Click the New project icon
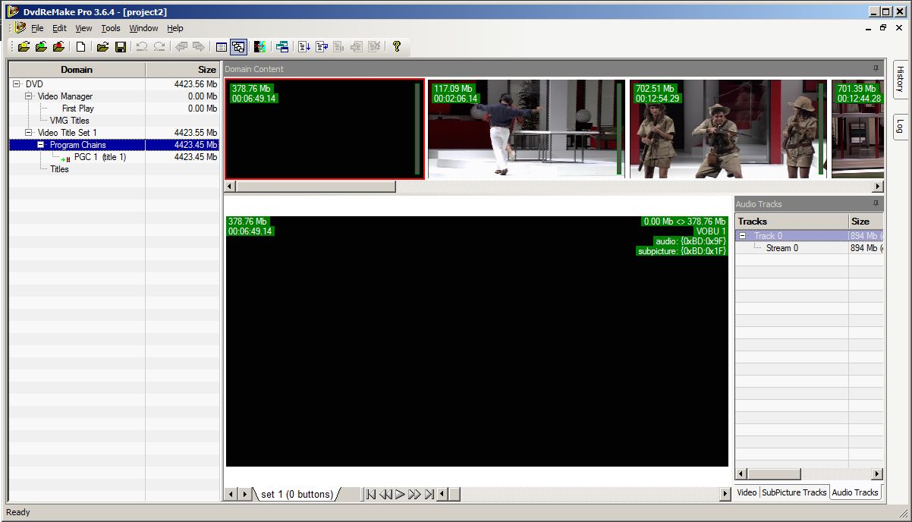This screenshot has height=522, width=912. (x=80, y=47)
